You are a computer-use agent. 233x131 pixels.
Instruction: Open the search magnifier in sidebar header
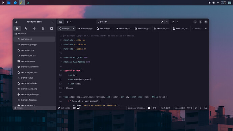pos(16,22)
